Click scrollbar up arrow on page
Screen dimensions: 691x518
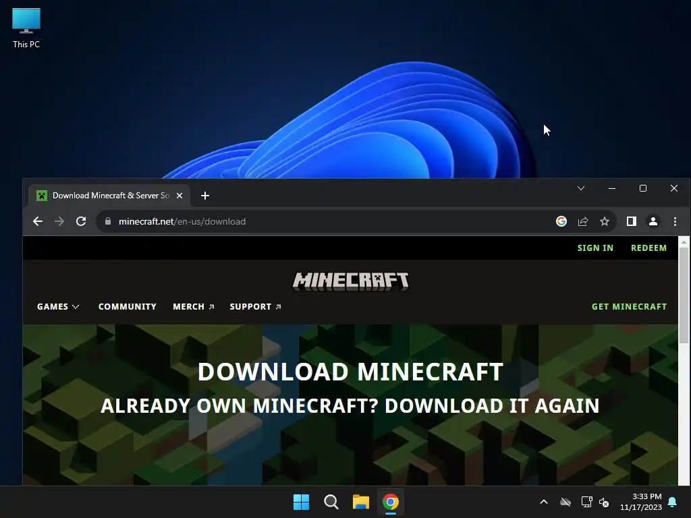pyautogui.click(x=684, y=241)
